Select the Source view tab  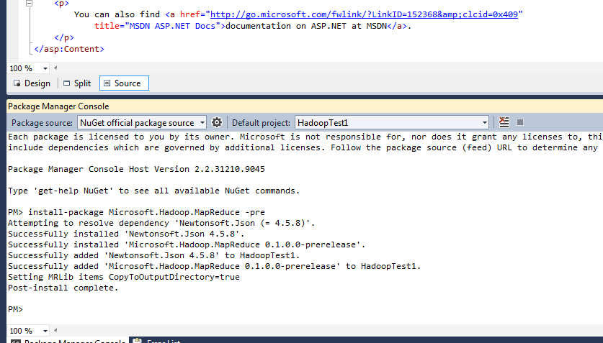[122, 83]
